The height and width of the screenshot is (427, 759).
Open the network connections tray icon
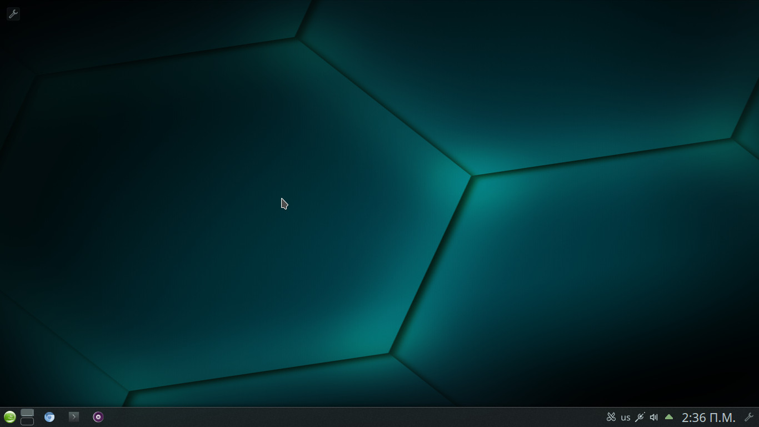tap(640, 417)
